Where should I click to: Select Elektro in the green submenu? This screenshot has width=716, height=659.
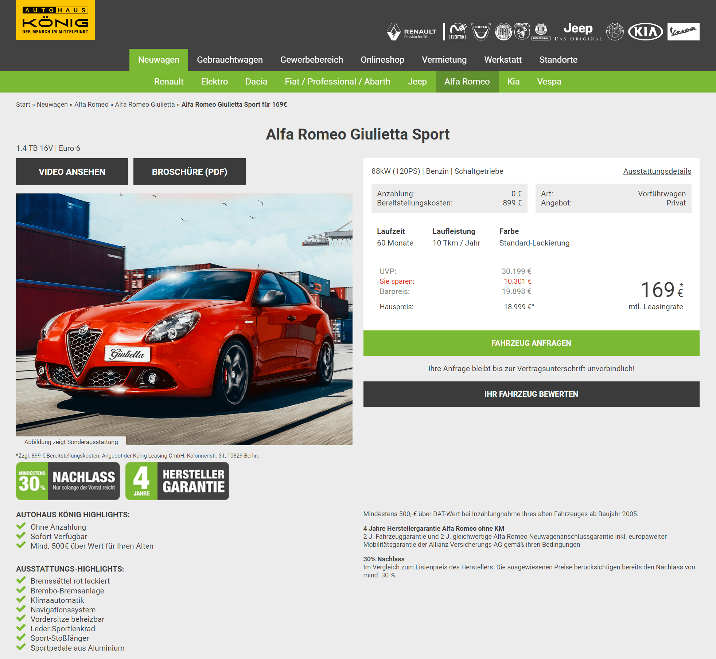(214, 82)
